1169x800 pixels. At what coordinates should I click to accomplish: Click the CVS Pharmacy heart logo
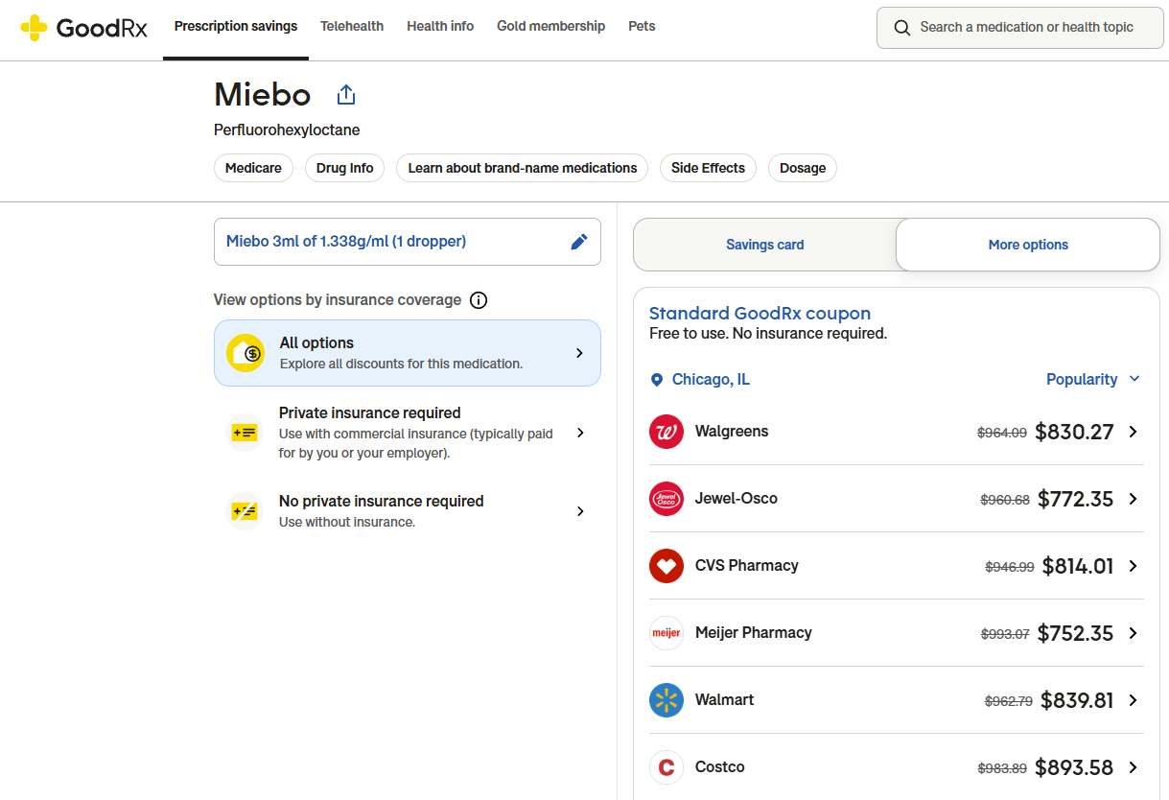666,566
